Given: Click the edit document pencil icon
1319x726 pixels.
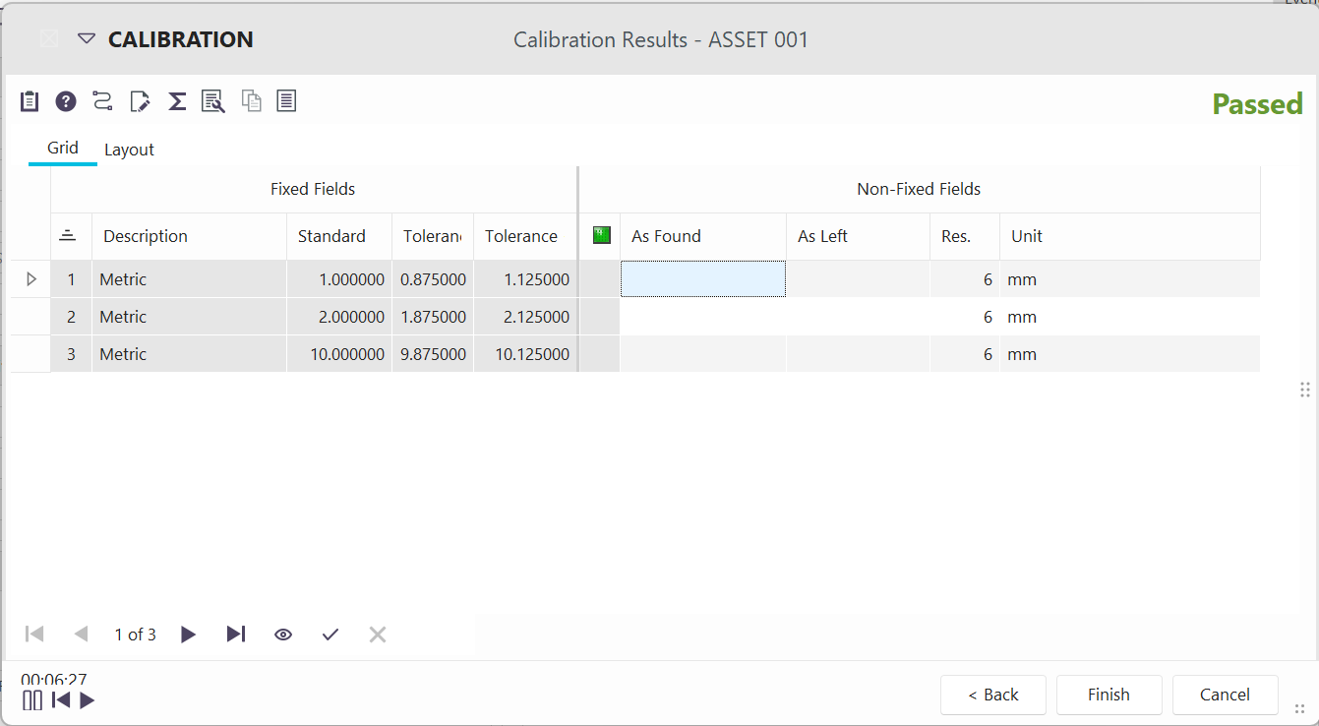Looking at the screenshot, I should click(x=140, y=101).
